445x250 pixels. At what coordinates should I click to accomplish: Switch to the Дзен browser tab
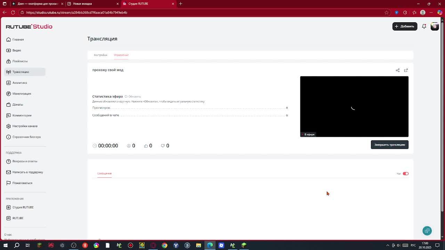(38, 4)
